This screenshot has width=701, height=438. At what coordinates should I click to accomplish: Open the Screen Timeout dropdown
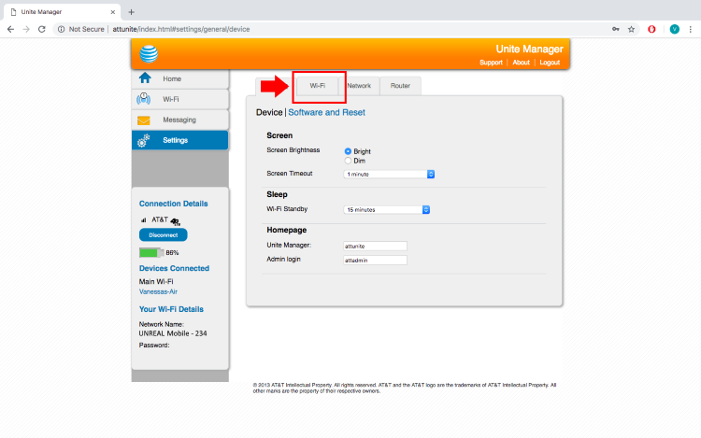tap(389, 174)
